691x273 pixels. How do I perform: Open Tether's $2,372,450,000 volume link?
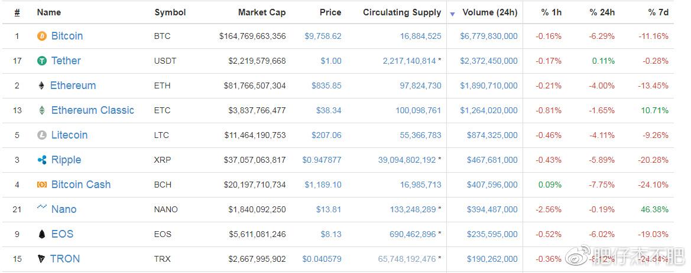point(489,61)
